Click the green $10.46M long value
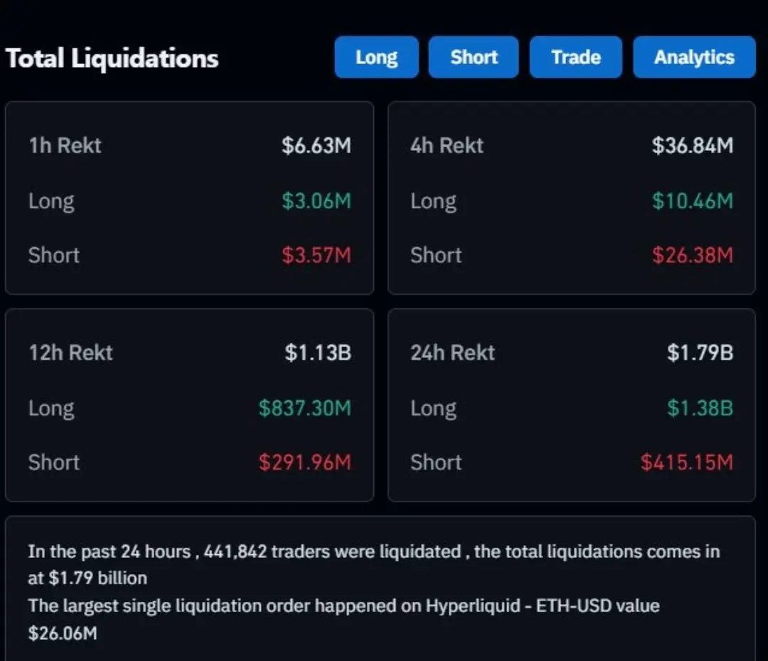This screenshot has width=768, height=661. (x=692, y=201)
